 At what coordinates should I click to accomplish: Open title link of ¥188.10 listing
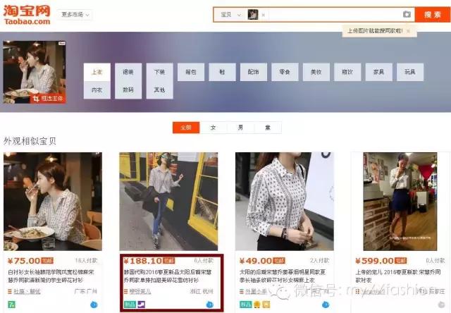click(168, 276)
